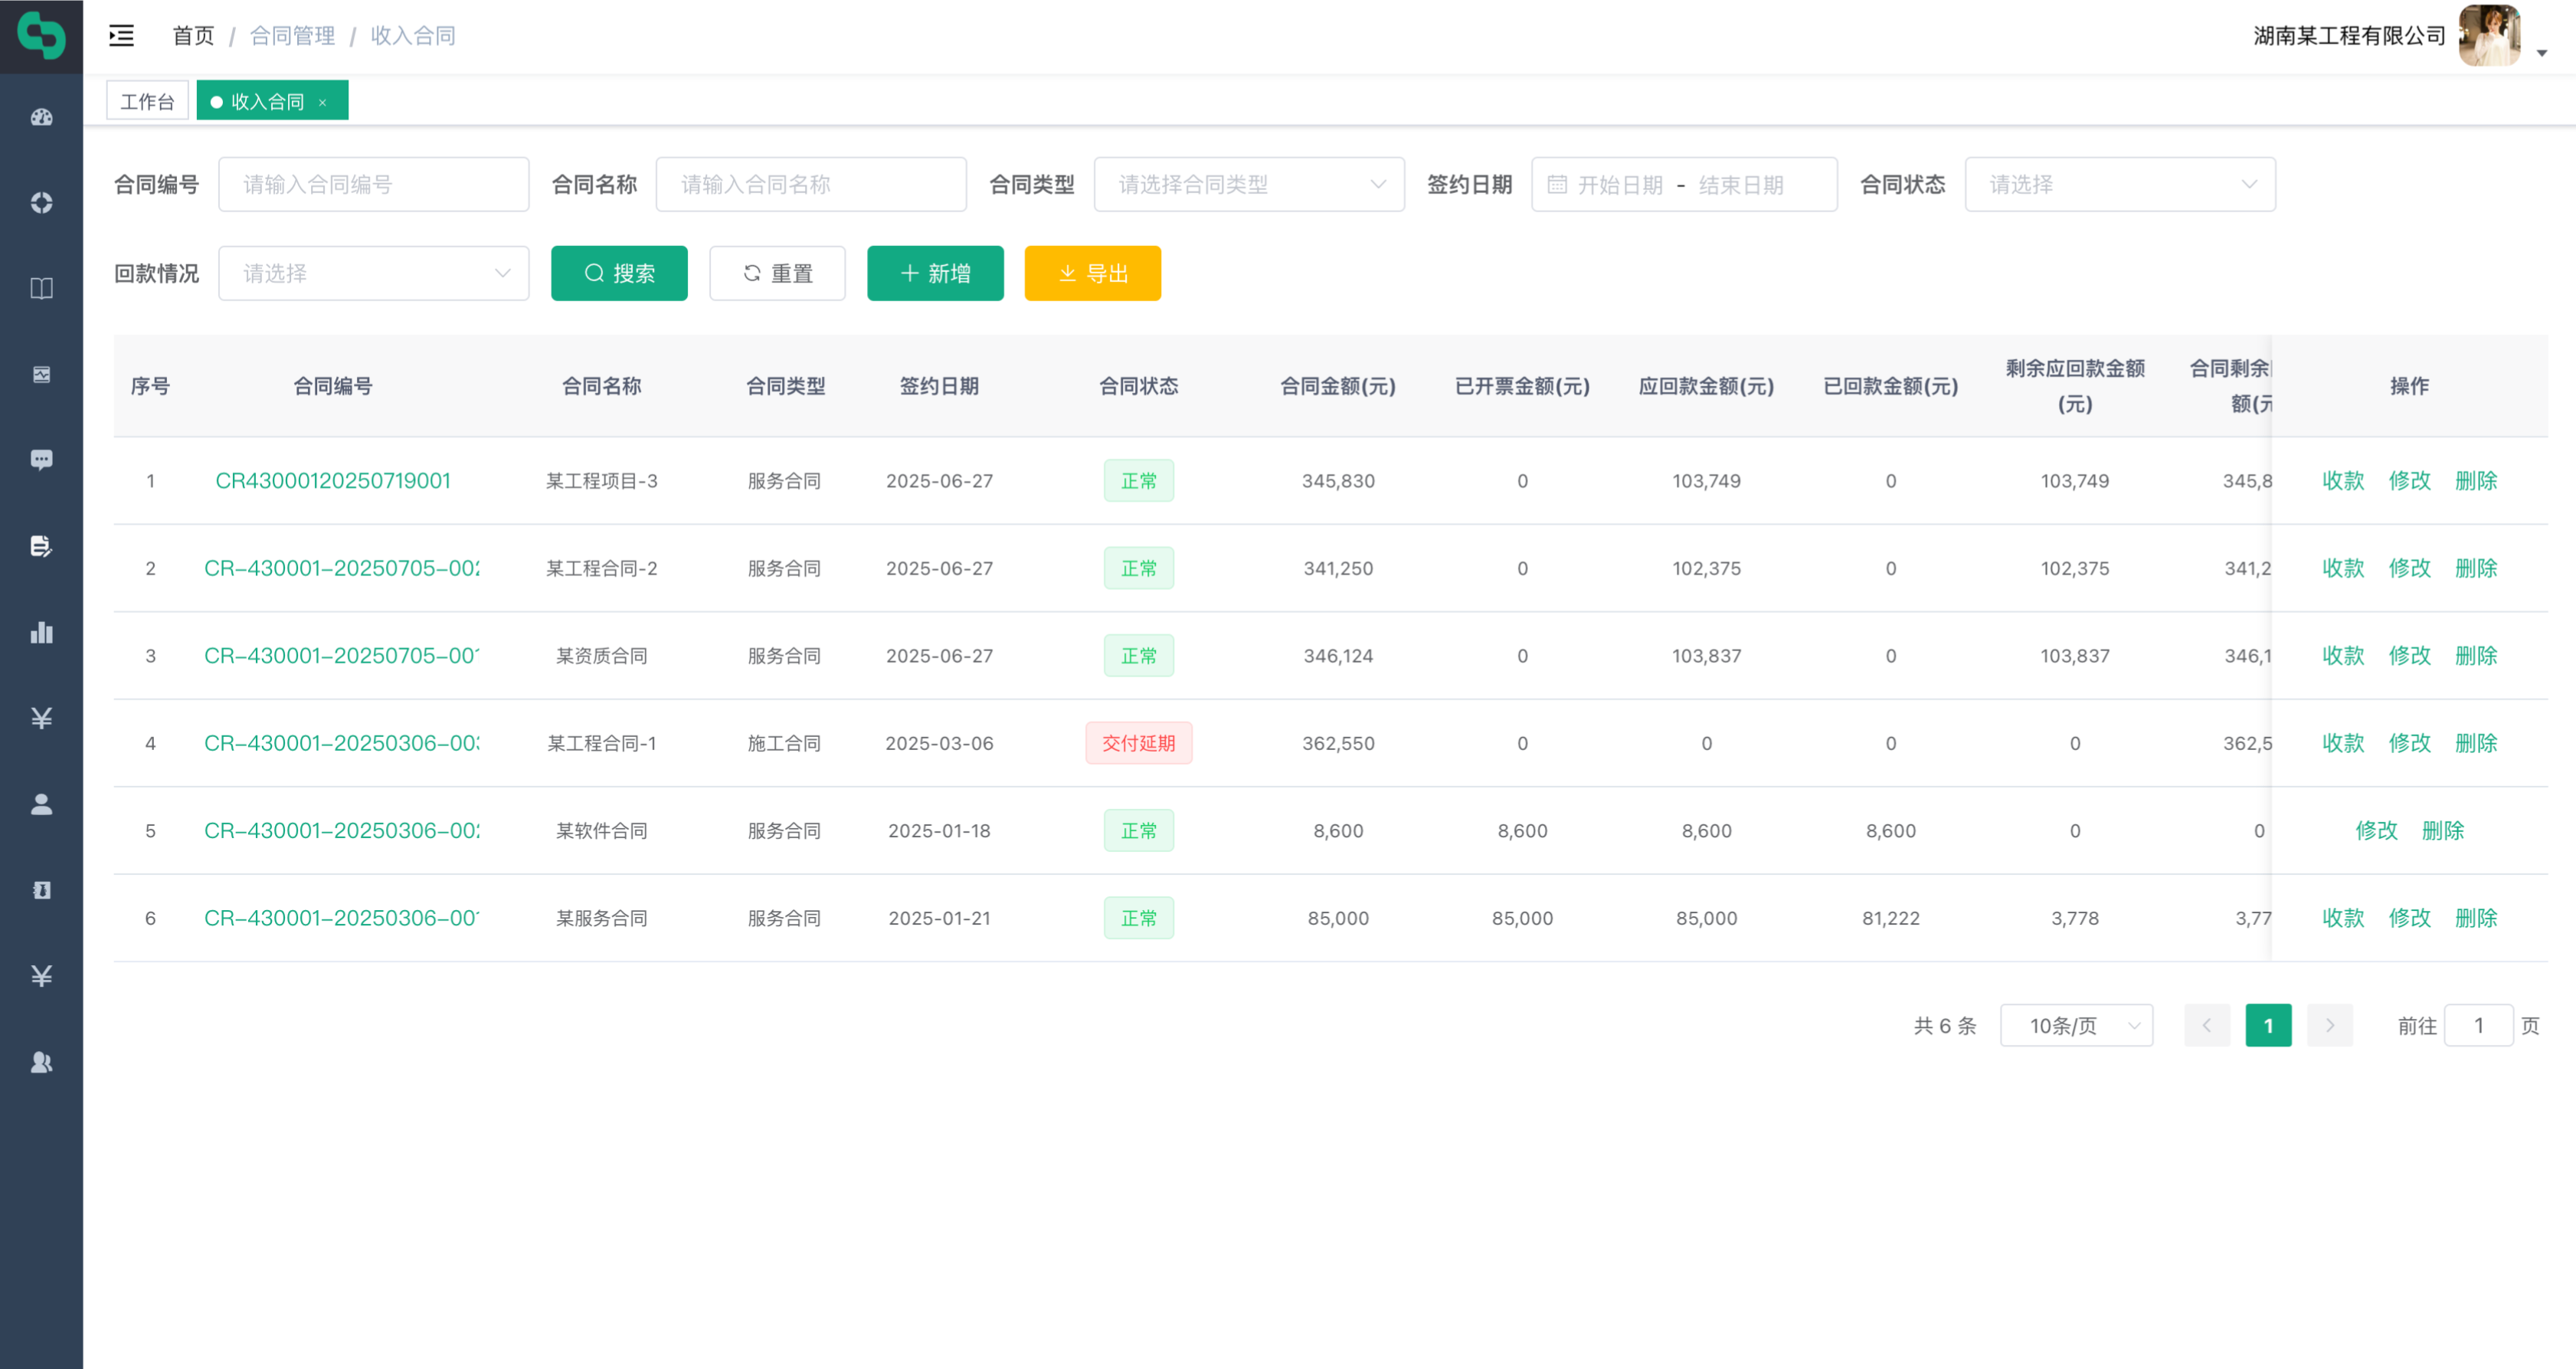This screenshot has height=1369, width=2576.
Task: Click the single user sidebar icon
Action: 41,804
